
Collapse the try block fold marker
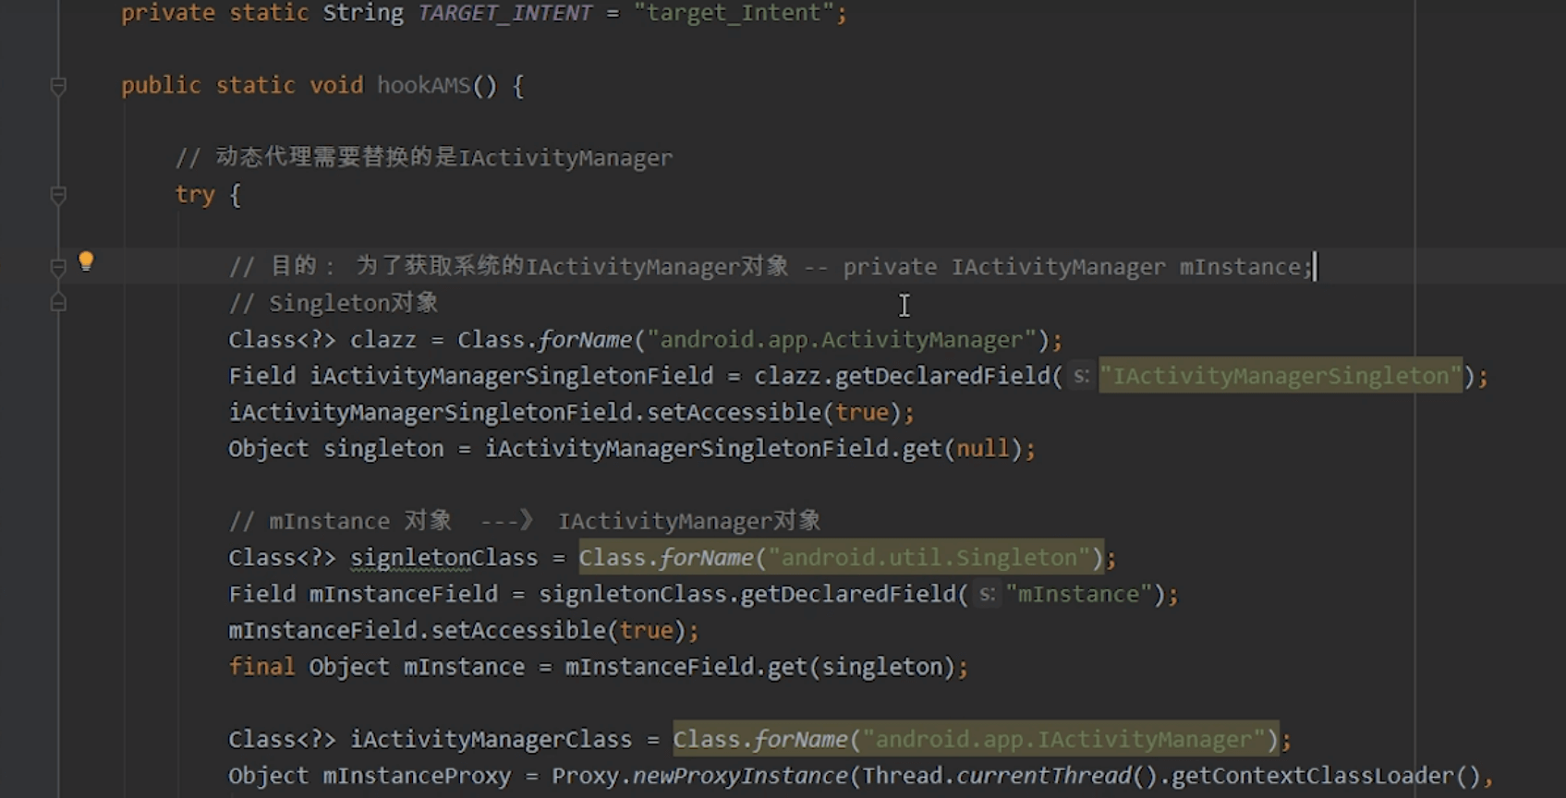pos(58,195)
